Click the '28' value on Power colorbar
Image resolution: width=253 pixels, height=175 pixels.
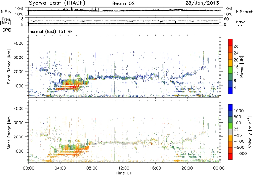(x=236, y=46)
